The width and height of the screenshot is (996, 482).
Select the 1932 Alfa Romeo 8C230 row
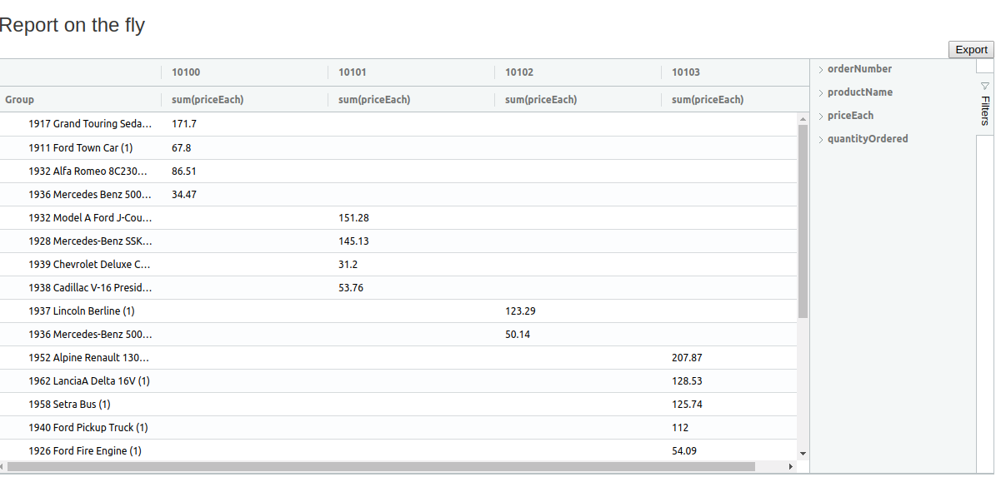point(398,171)
